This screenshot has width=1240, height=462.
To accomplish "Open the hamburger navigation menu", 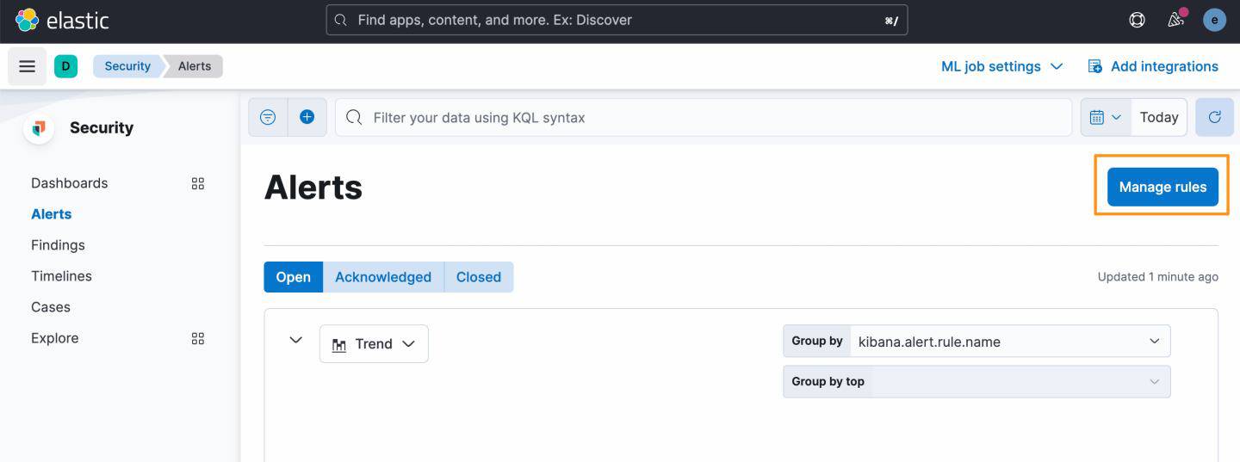I will [28, 66].
